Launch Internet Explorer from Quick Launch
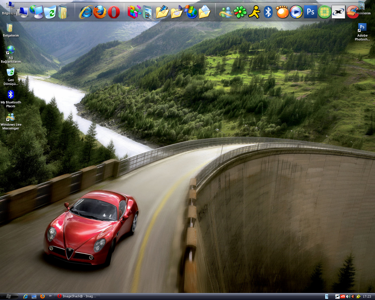This screenshot has width=375, height=300. [25, 296]
